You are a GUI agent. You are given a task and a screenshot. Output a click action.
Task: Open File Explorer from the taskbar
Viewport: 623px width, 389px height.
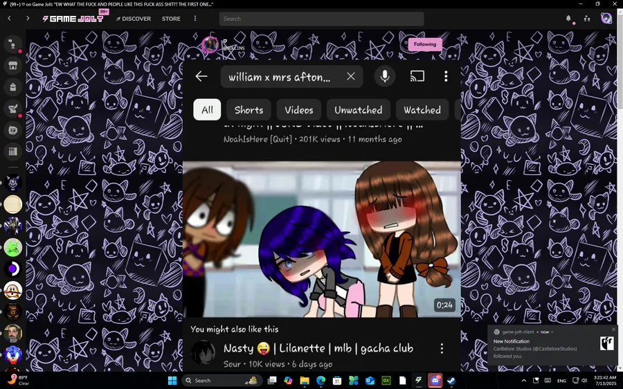coord(305,381)
